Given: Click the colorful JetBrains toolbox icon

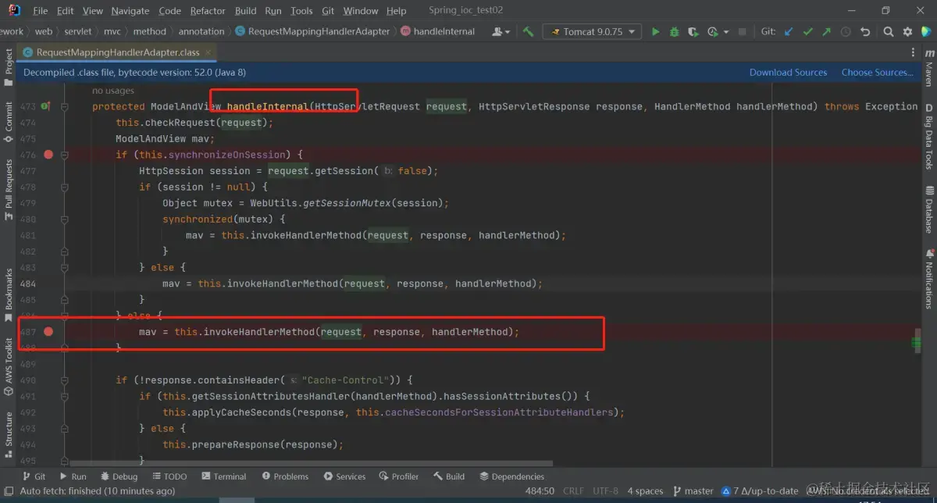Looking at the screenshot, I should pyautogui.click(x=926, y=32).
